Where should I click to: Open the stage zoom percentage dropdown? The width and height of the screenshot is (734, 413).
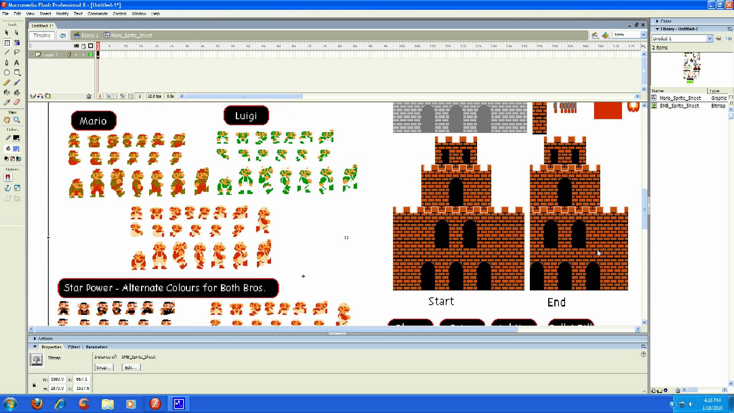pos(643,35)
